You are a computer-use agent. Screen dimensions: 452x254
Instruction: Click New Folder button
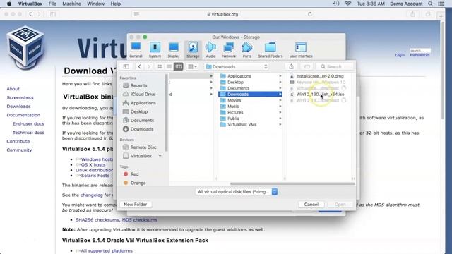click(136, 205)
